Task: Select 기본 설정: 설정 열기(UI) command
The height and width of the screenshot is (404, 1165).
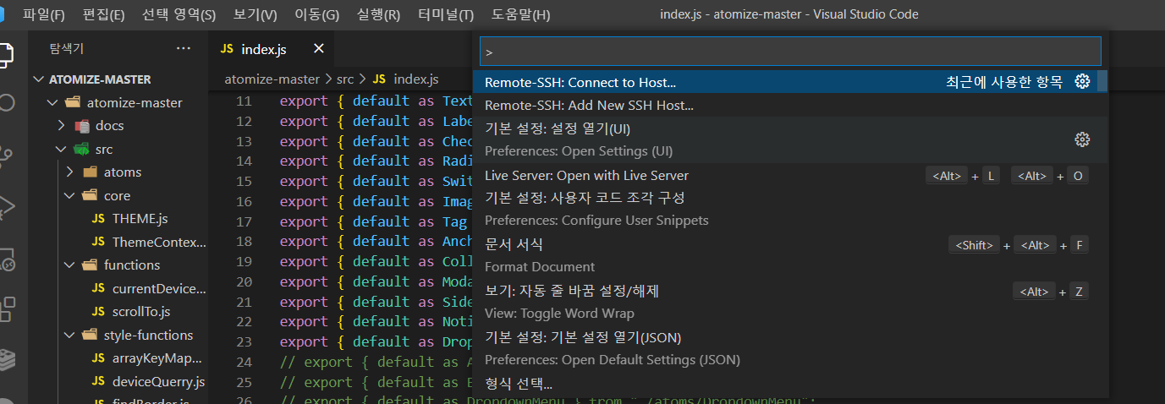Action: (790, 140)
